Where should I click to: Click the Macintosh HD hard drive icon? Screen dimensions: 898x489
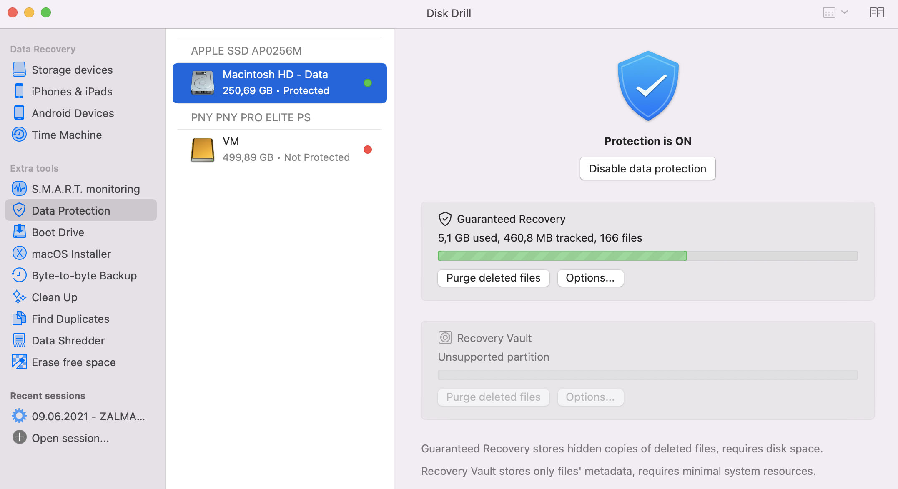coord(203,83)
